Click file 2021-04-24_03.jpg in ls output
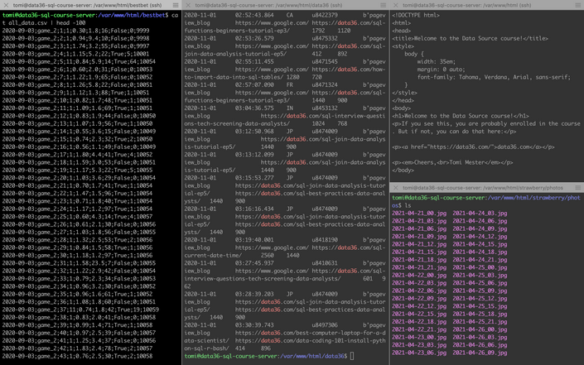Image resolution: width=584 pixels, height=365 pixels. click(x=480, y=214)
